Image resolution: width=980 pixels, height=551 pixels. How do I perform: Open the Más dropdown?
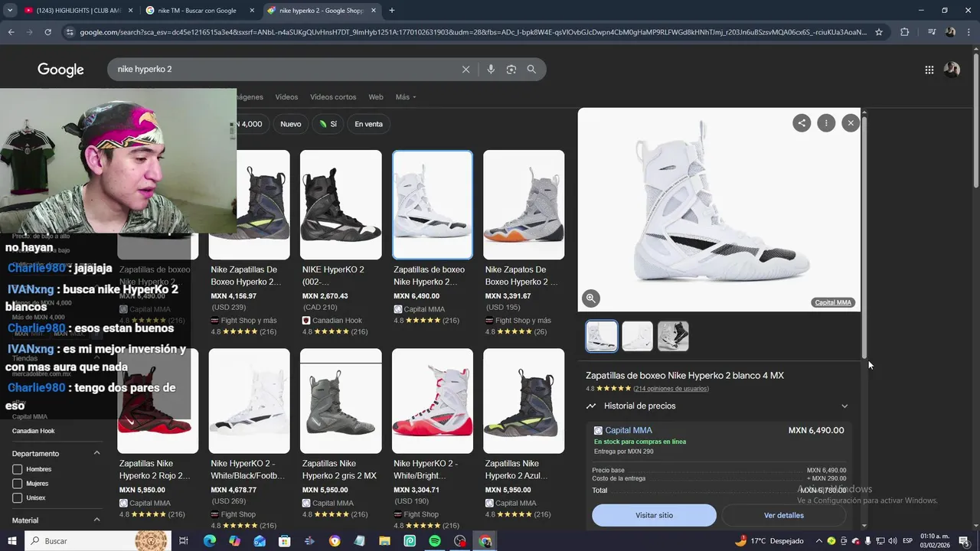(x=406, y=97)
